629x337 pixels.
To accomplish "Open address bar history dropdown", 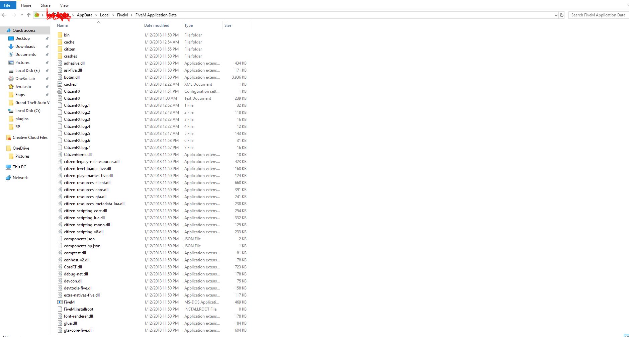I will tap(556, 15).
